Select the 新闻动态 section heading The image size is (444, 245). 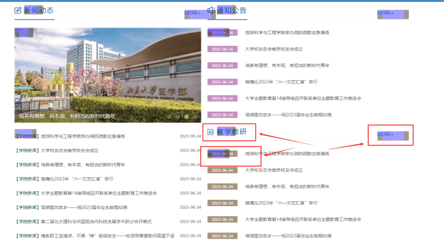pyautogui.click(x=39, y=11)
